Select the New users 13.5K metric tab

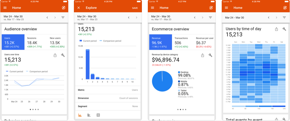57,42
